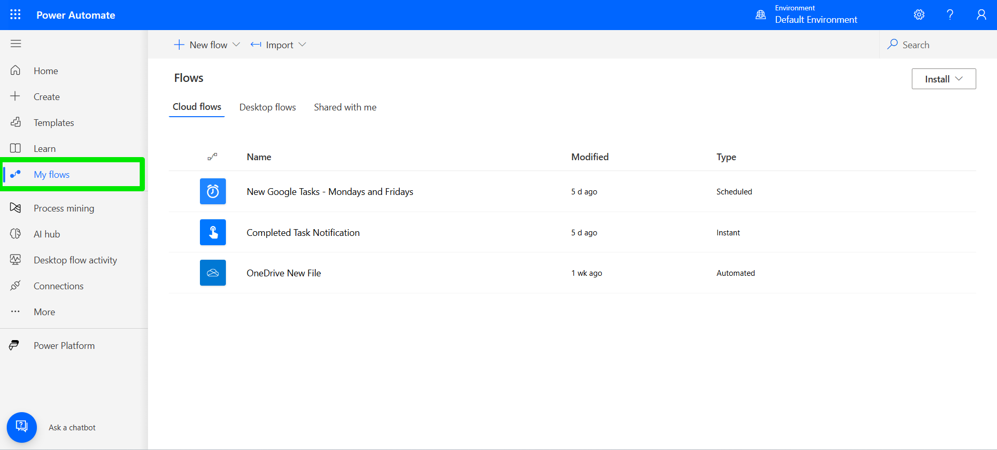This screenshot has width=997, height=450.
Task: Switch to the Cloud flows tab
Action: point(197,107)
